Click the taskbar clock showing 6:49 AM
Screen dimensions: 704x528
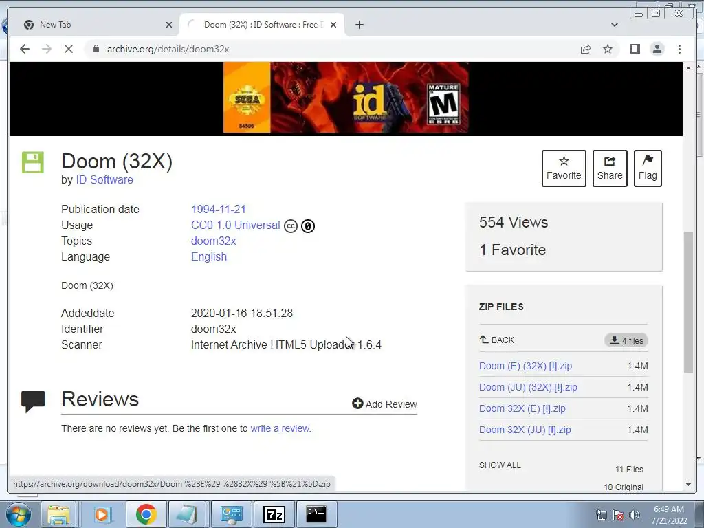[x=669, y=515]
